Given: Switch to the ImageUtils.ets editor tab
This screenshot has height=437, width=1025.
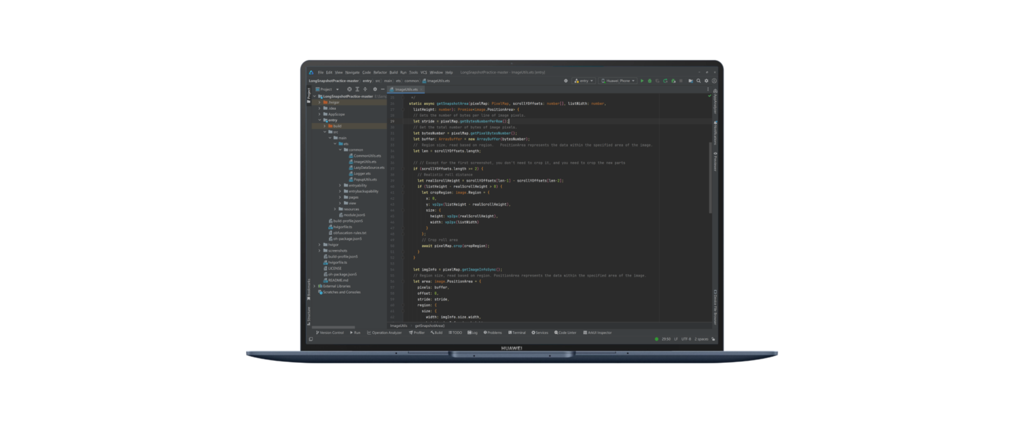Looking at the screenshot, I should pos(406,89).
